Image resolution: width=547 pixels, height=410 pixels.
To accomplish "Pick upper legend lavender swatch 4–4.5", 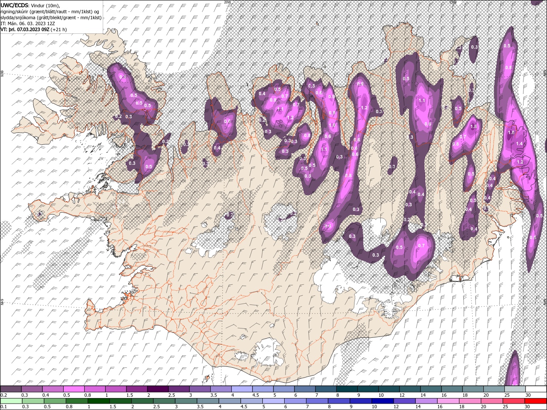I will coord(242,389).
